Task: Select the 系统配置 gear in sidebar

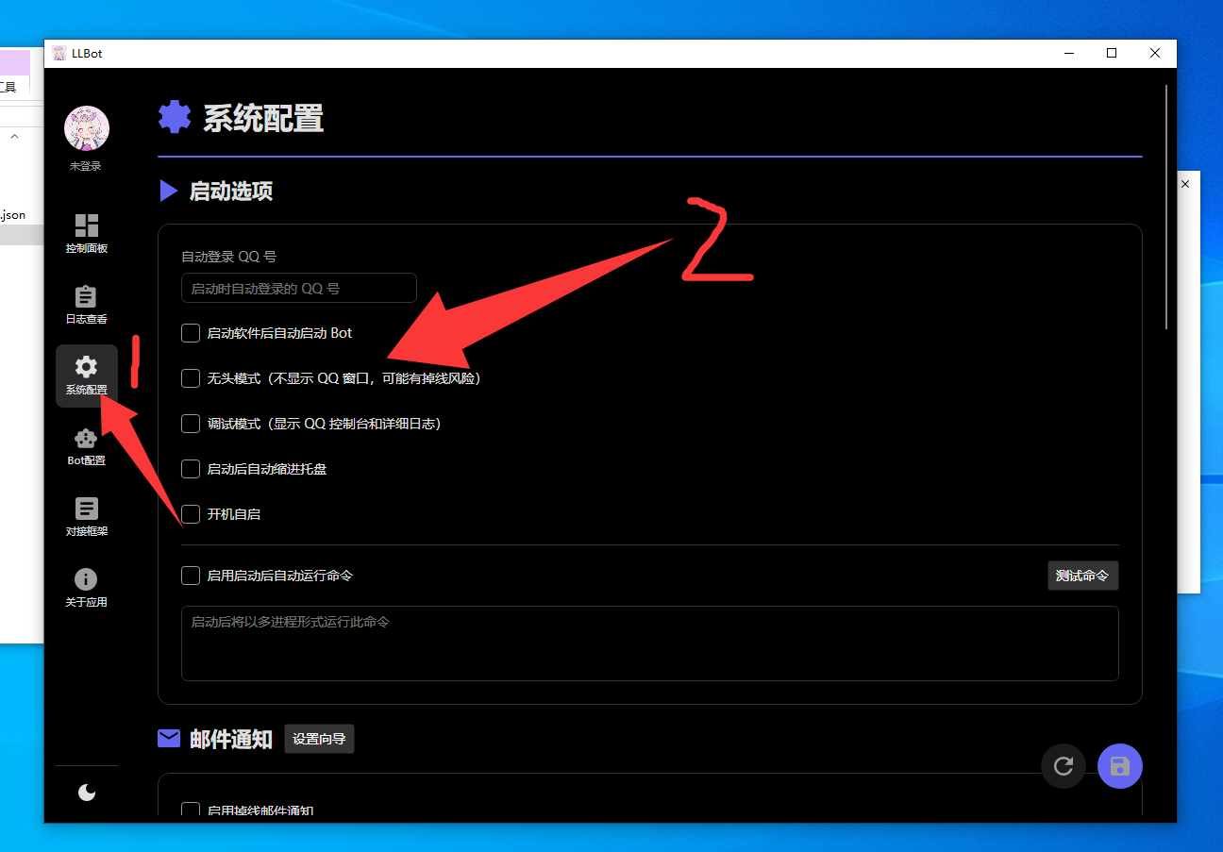Action: click(x=86, y=376)
